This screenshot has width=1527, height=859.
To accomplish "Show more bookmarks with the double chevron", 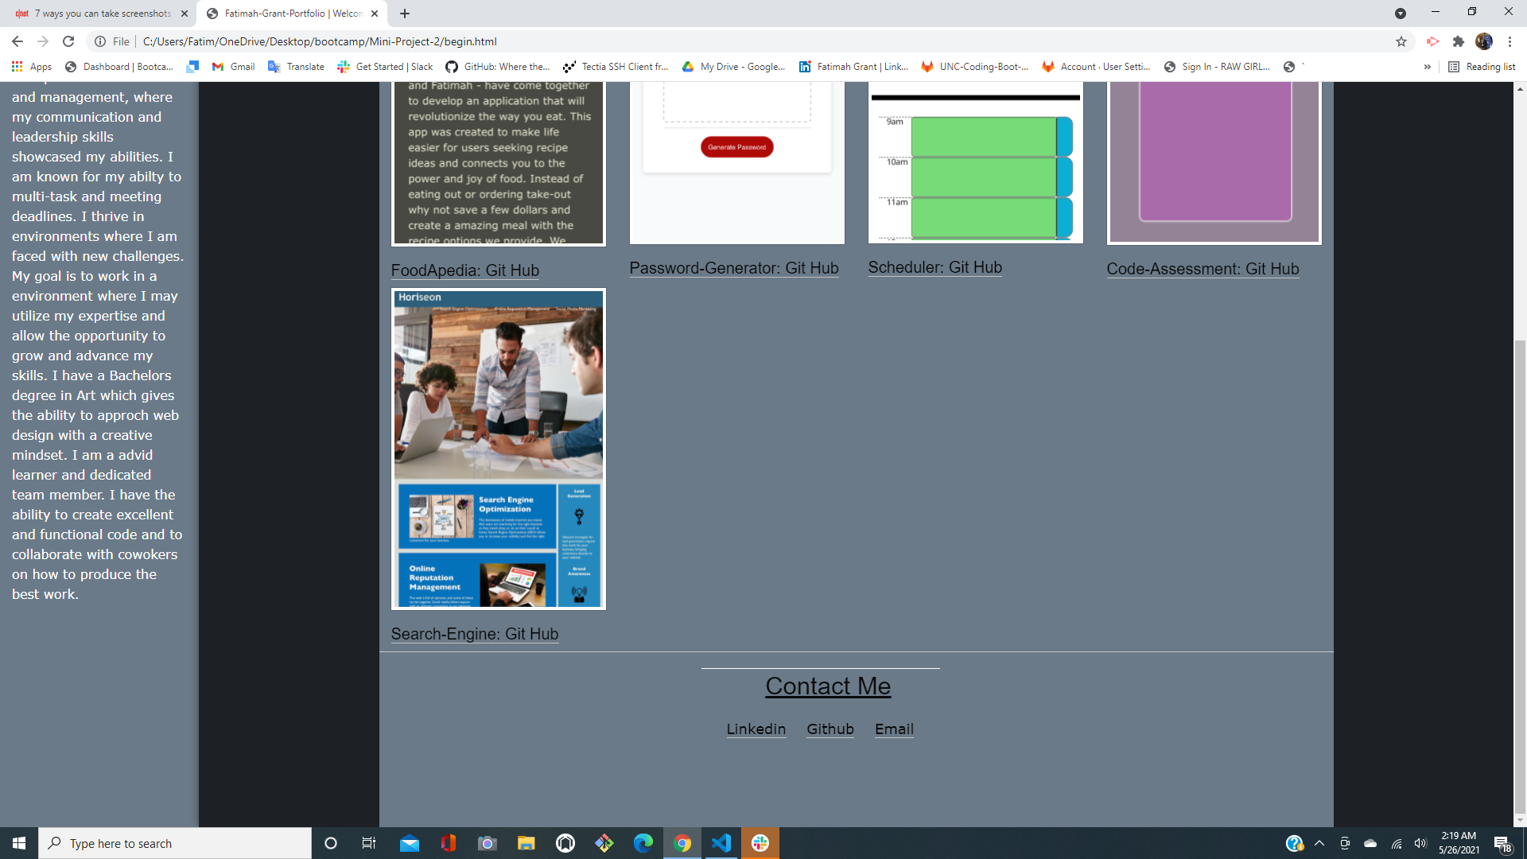I will tap(1428, 67).
